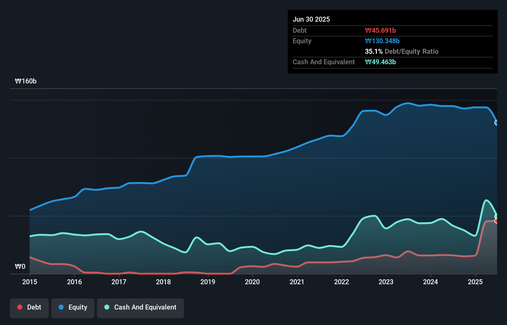Click the blue dot in Equity legend
The height and width of the screenshot is (325, 507).
[61, 307]
